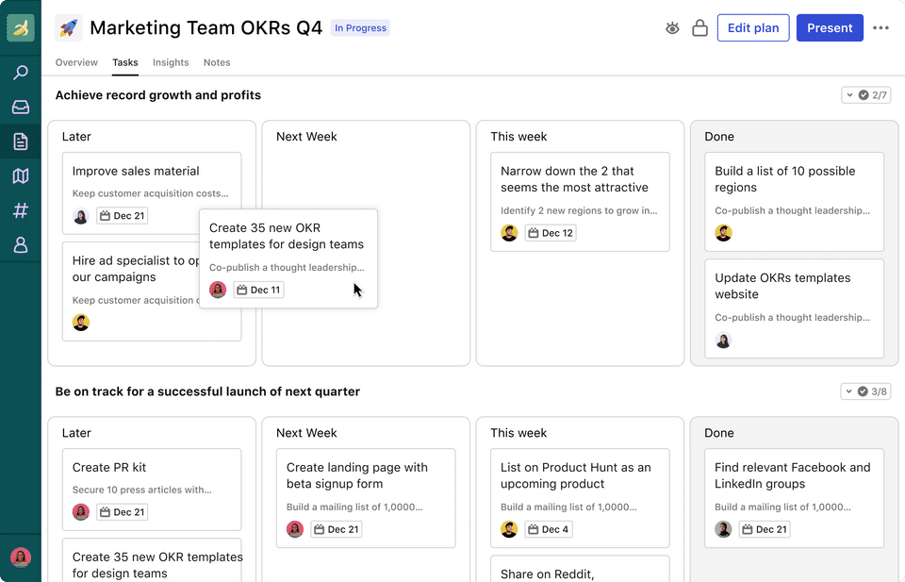The height and width of the screenshot is (582, 905).
Task: Open the map icon in sidebar
Action: (21, 176)
